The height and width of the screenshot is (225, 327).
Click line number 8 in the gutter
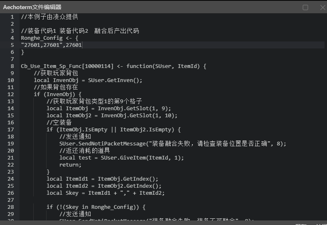12,66
